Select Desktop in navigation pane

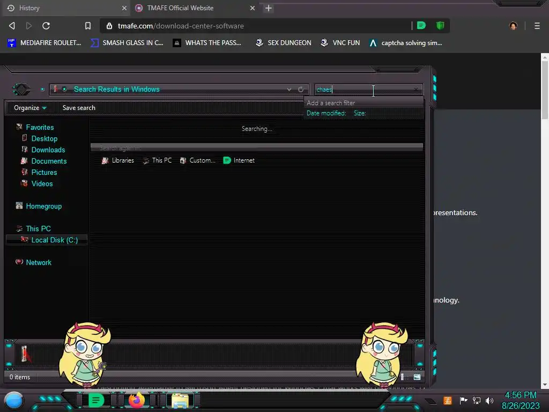click(x=44, y=138)
